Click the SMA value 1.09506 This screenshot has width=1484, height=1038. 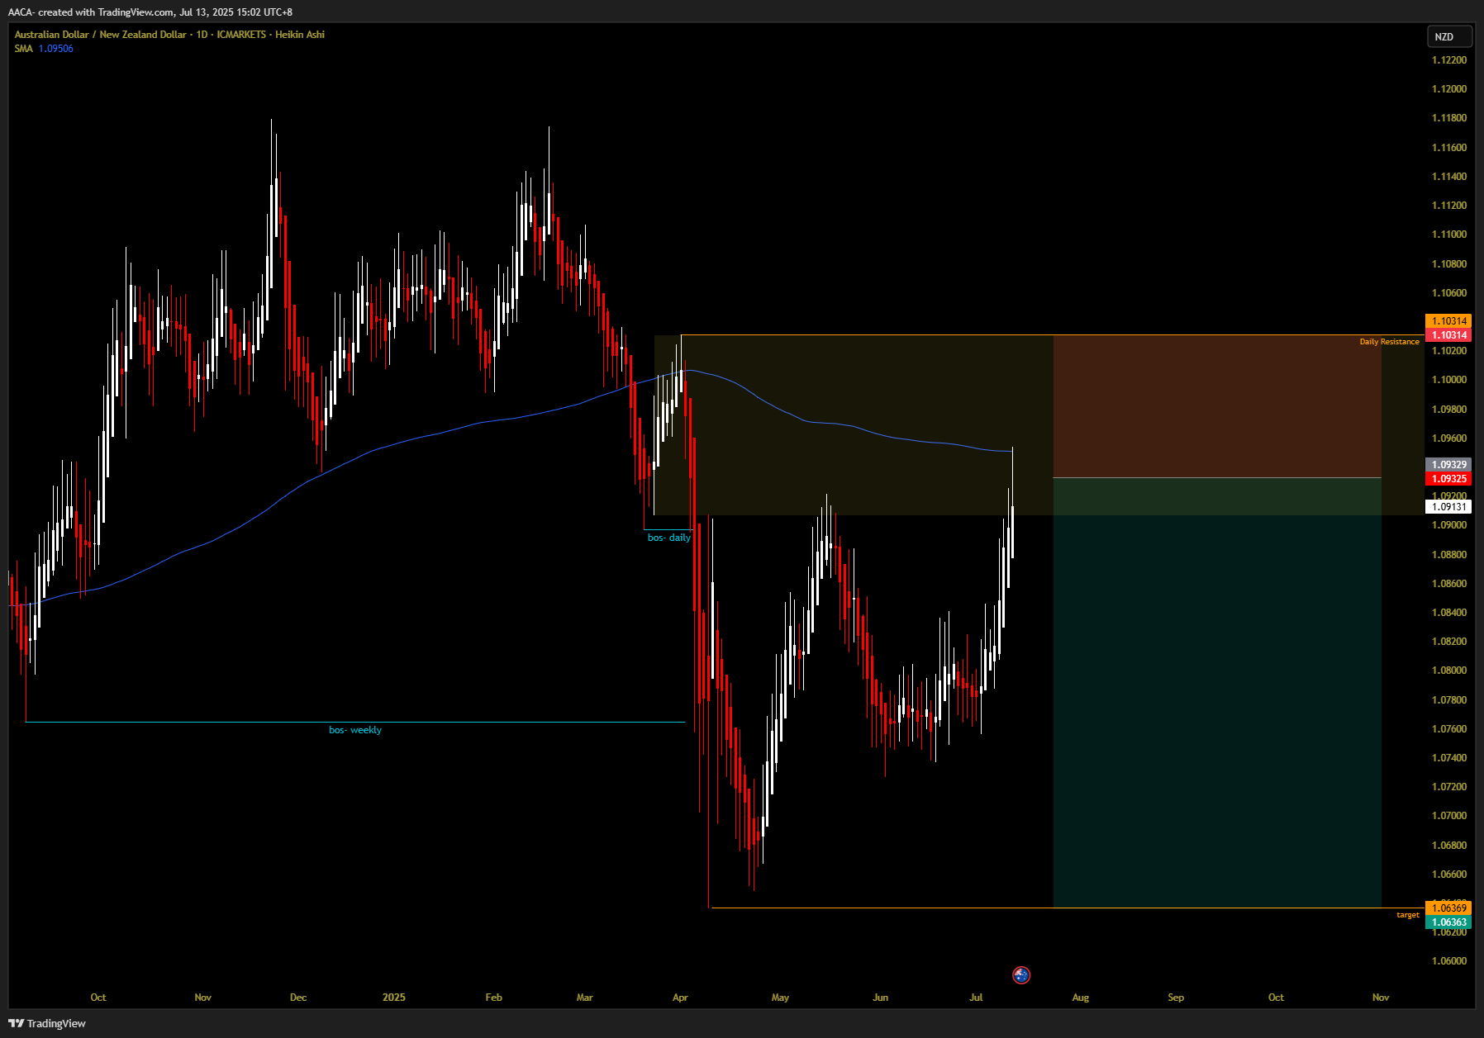tap(56, 49)
